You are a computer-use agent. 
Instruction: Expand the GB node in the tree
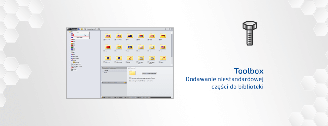70,45
